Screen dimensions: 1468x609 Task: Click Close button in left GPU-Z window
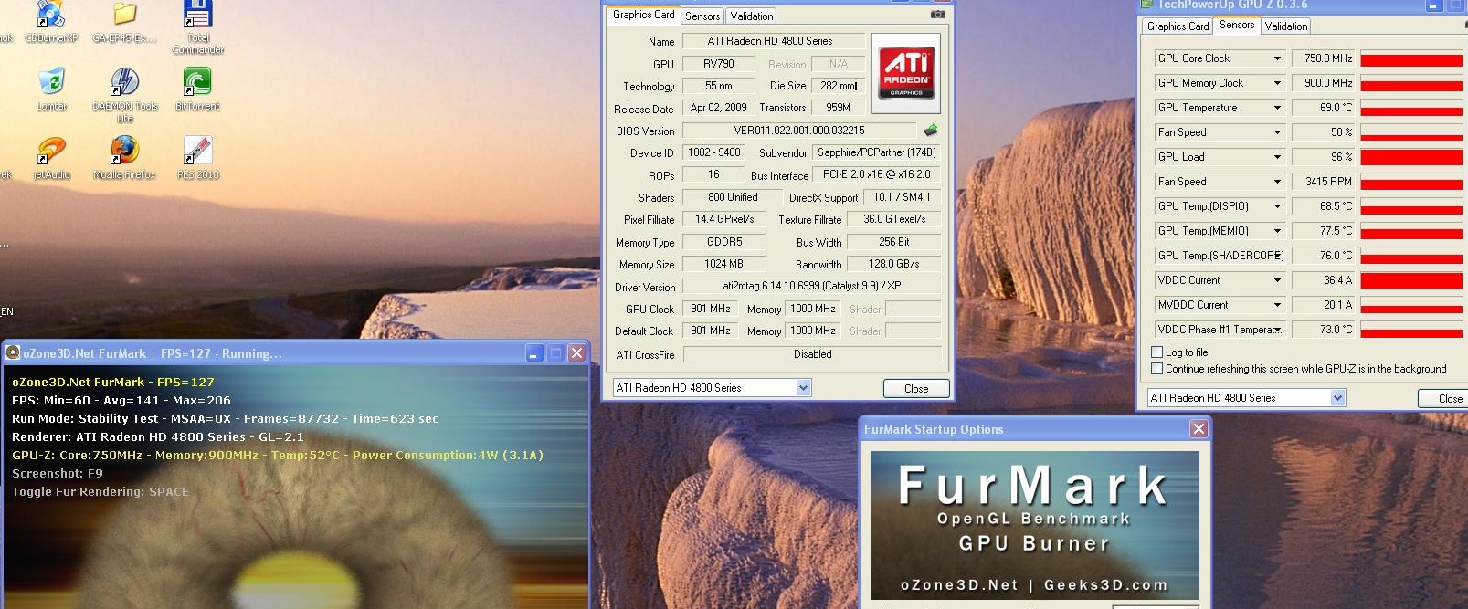[x=916, y=389]
